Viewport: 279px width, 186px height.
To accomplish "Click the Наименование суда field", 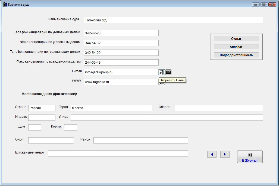I will tap(173, 20).
